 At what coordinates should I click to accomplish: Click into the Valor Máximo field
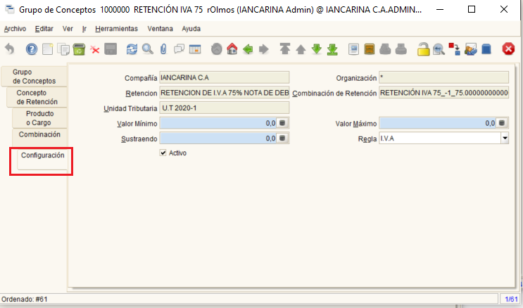438,123
